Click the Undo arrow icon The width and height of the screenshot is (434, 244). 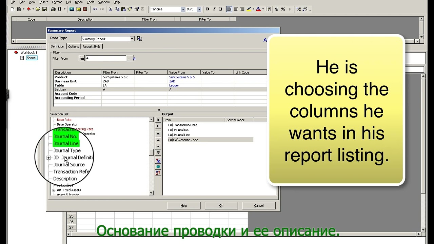coord(95,9)
